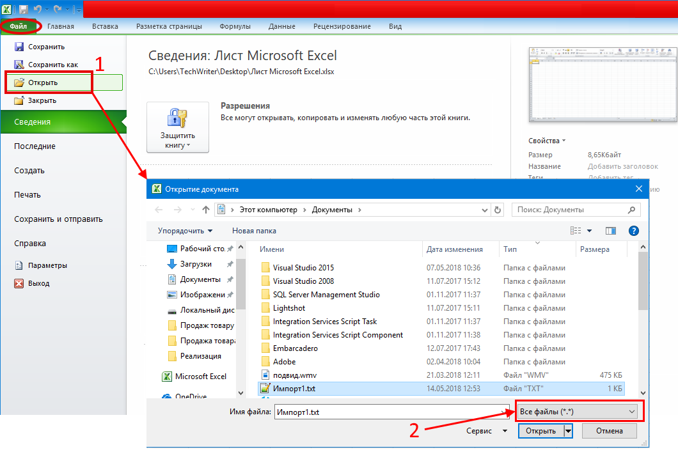
Task: Select the Импорт1.txt file
Action: point(294,388)
